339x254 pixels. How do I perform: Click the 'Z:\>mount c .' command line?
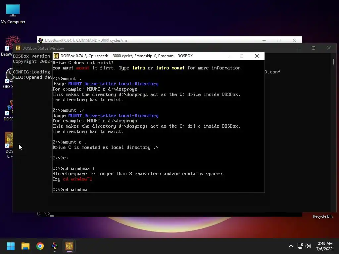(70, 142)
